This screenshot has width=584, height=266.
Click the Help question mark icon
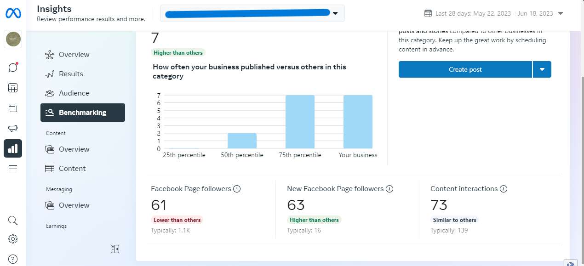13,259
